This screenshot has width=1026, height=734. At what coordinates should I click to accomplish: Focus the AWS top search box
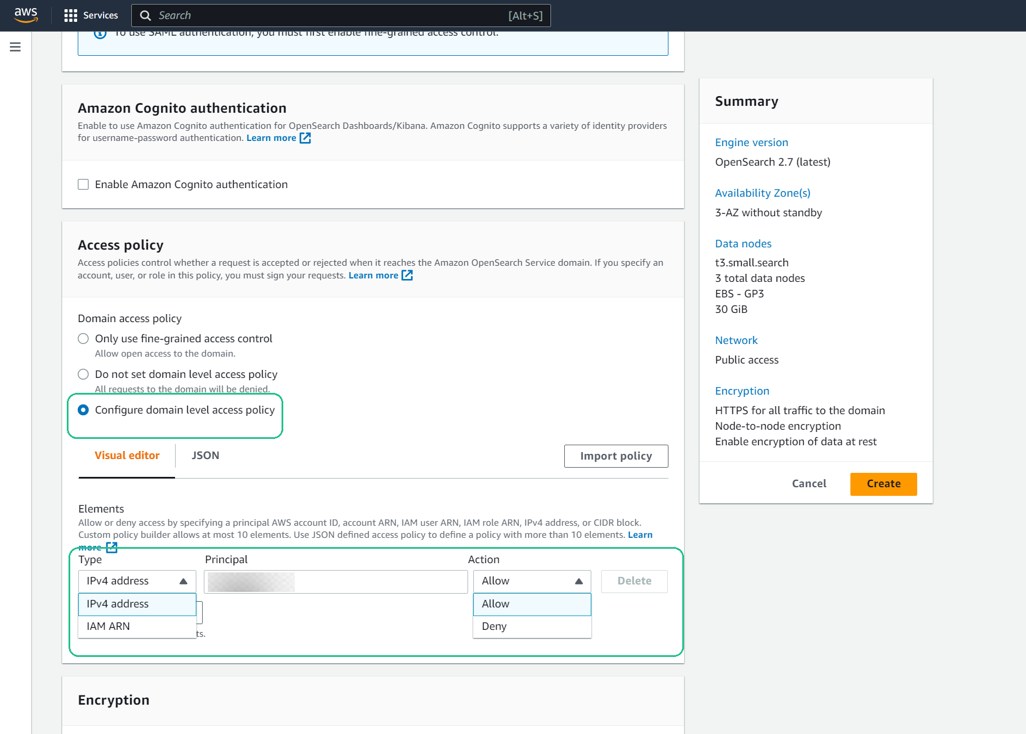tap(341, 16)
